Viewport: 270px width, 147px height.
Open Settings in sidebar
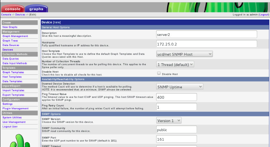pos(7,104)
